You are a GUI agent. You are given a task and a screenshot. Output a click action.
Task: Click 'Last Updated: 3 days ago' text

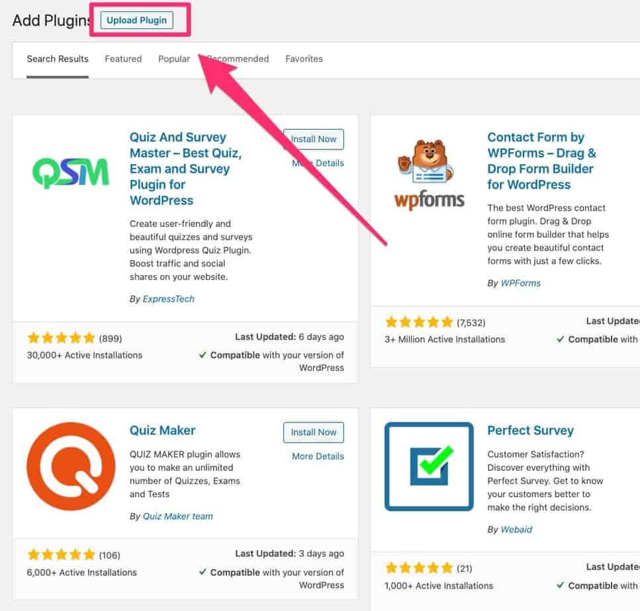pyautogui.click(x=289, y=553)
